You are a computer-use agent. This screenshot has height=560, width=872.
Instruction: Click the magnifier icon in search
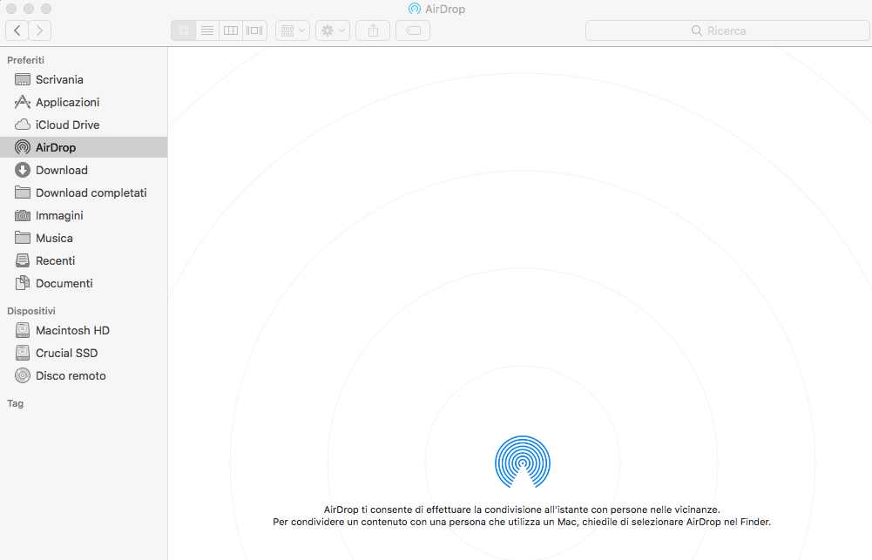[696, 30]
